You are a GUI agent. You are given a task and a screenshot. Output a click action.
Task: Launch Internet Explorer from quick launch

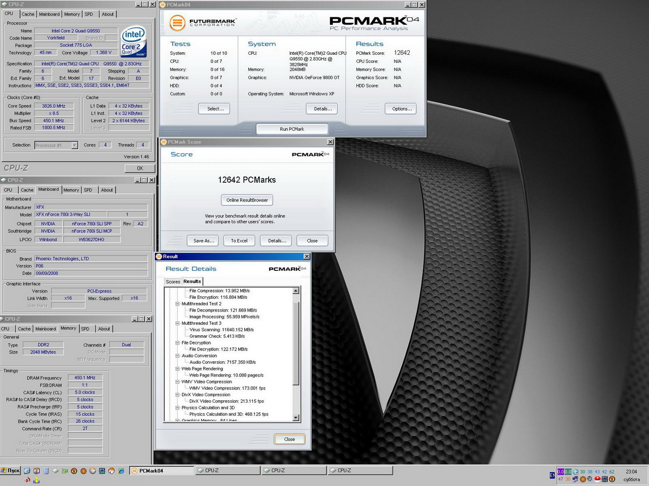(x=121, y=471)
